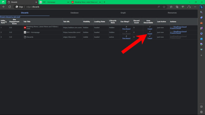Click the 'active' lifecycle state cell

pos(111,37)
